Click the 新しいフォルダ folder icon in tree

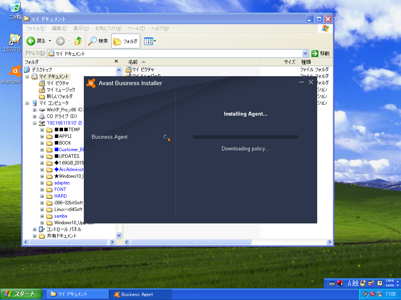click(x=42, y=96)
